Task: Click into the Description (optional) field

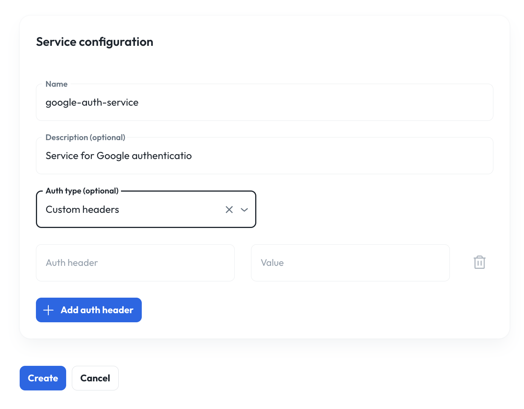Action: (x=265, y=156)
